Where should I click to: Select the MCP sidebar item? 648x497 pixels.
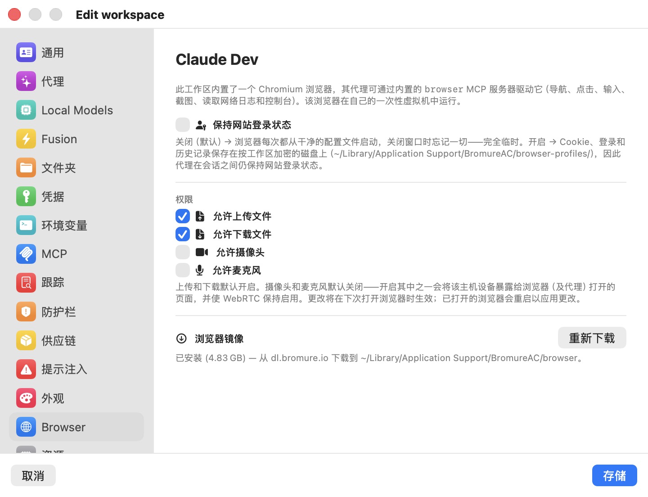(76, 254)
